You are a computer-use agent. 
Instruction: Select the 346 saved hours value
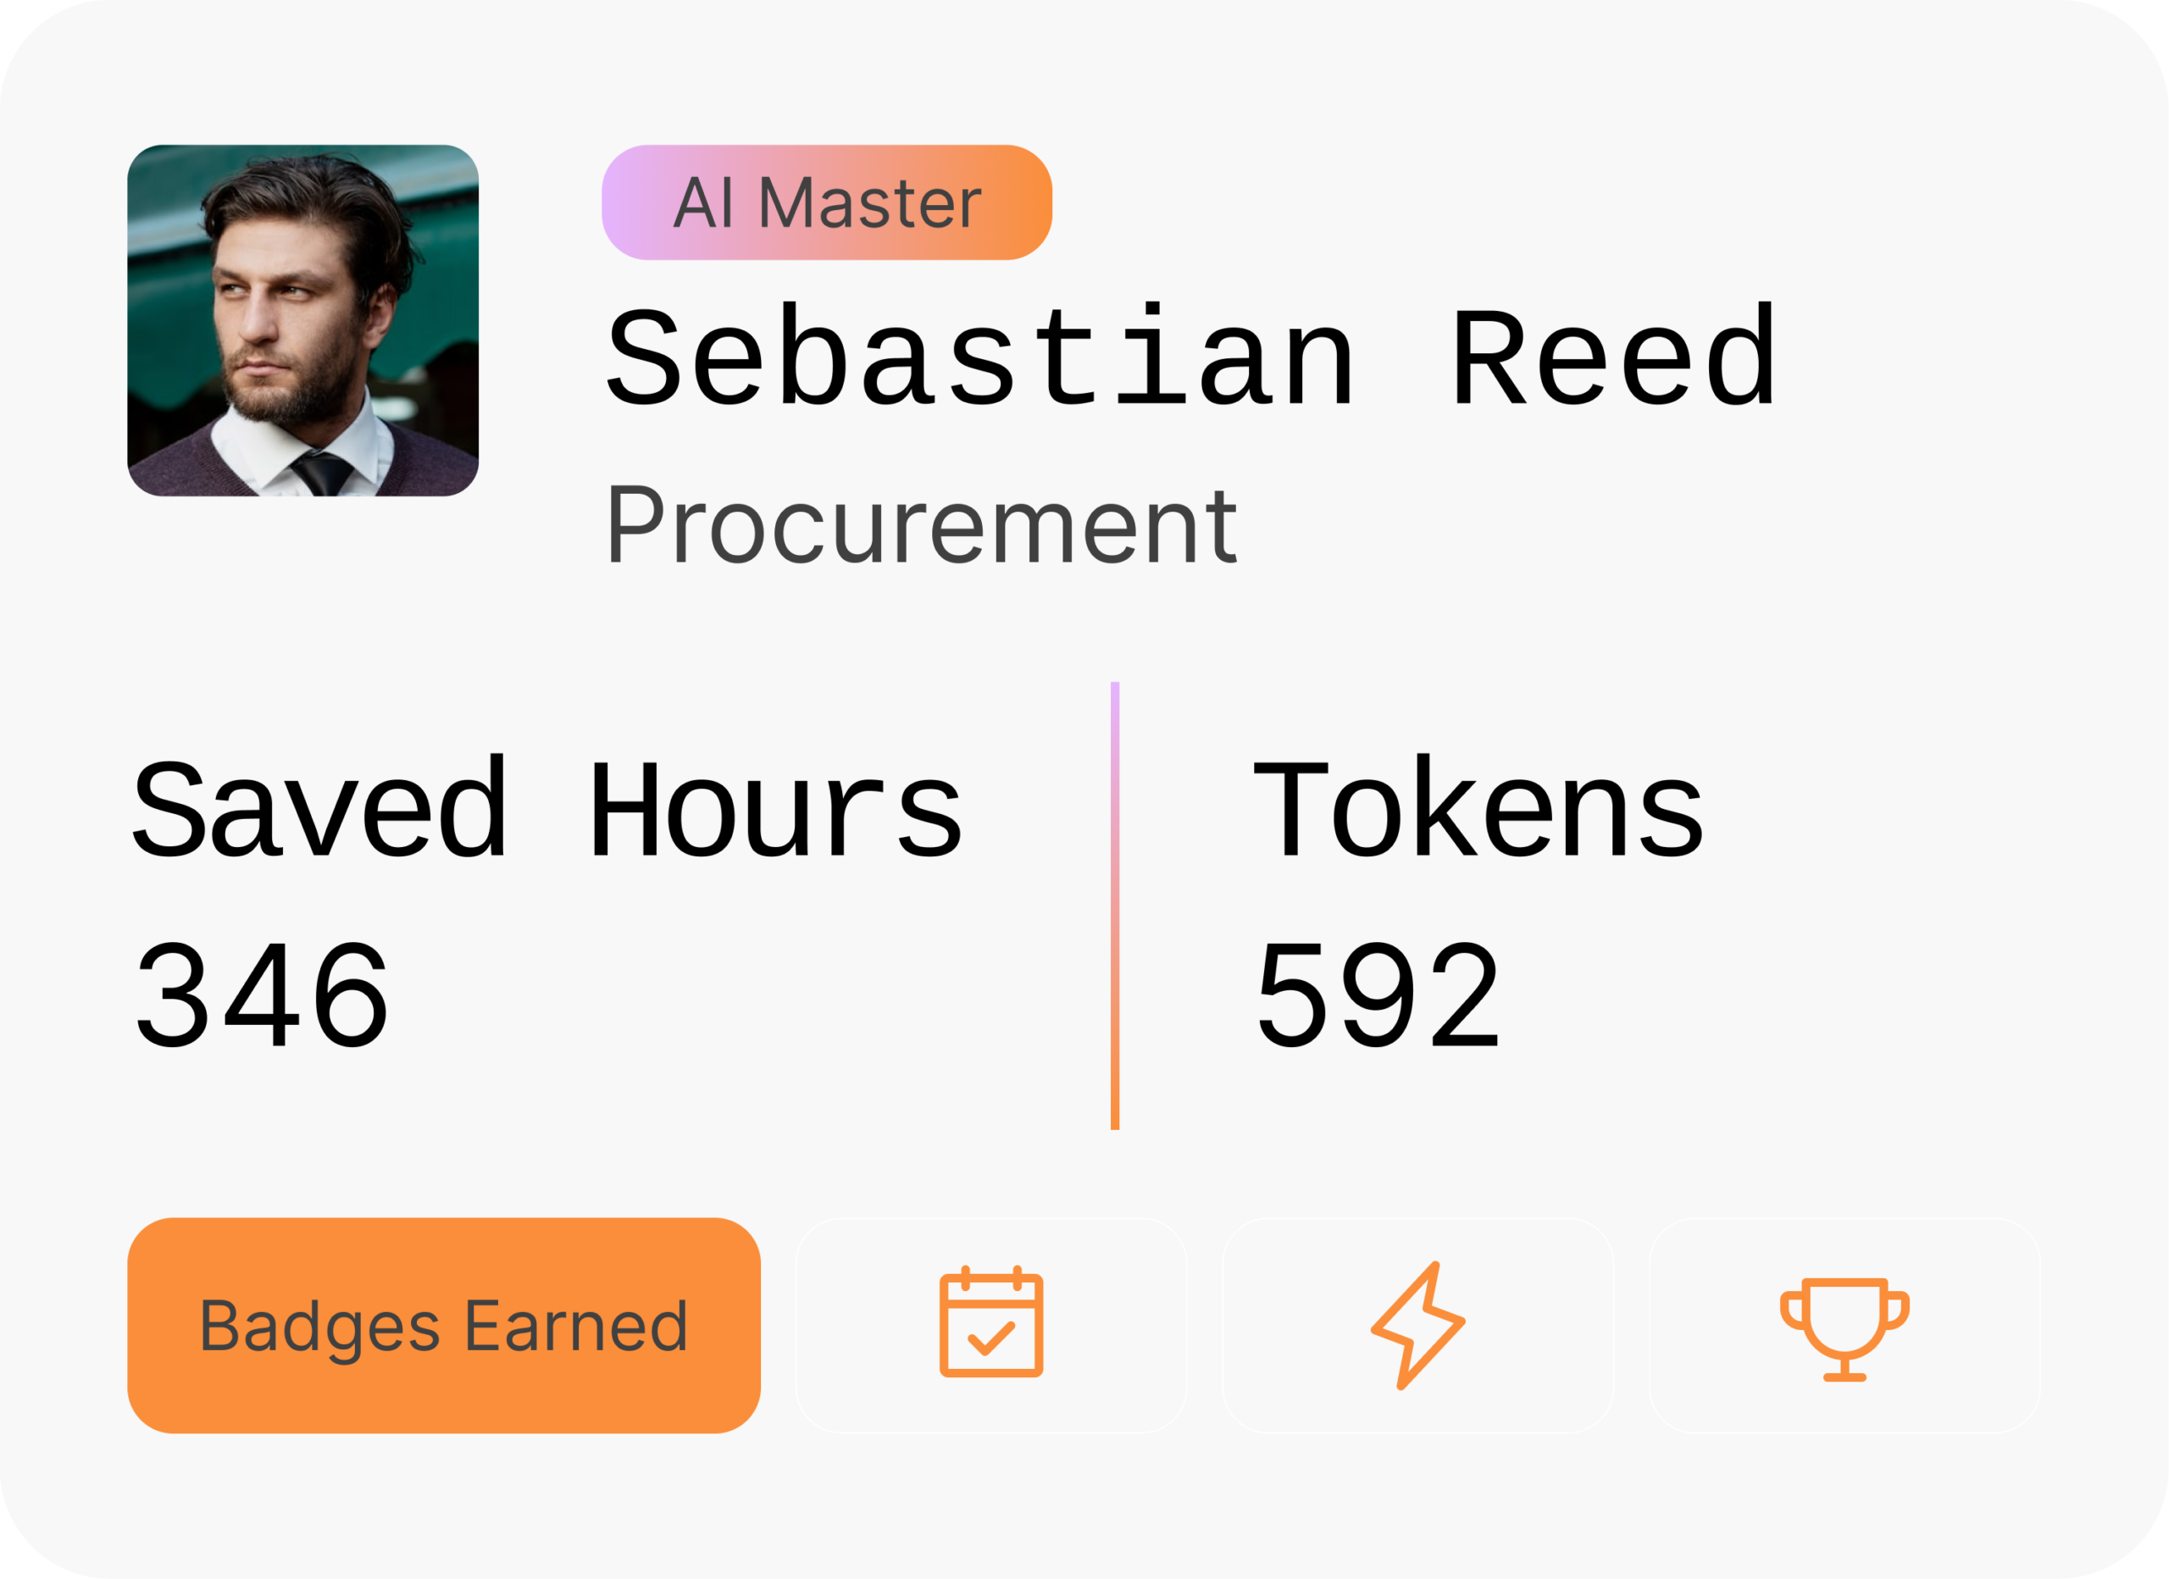coord(261,994)
